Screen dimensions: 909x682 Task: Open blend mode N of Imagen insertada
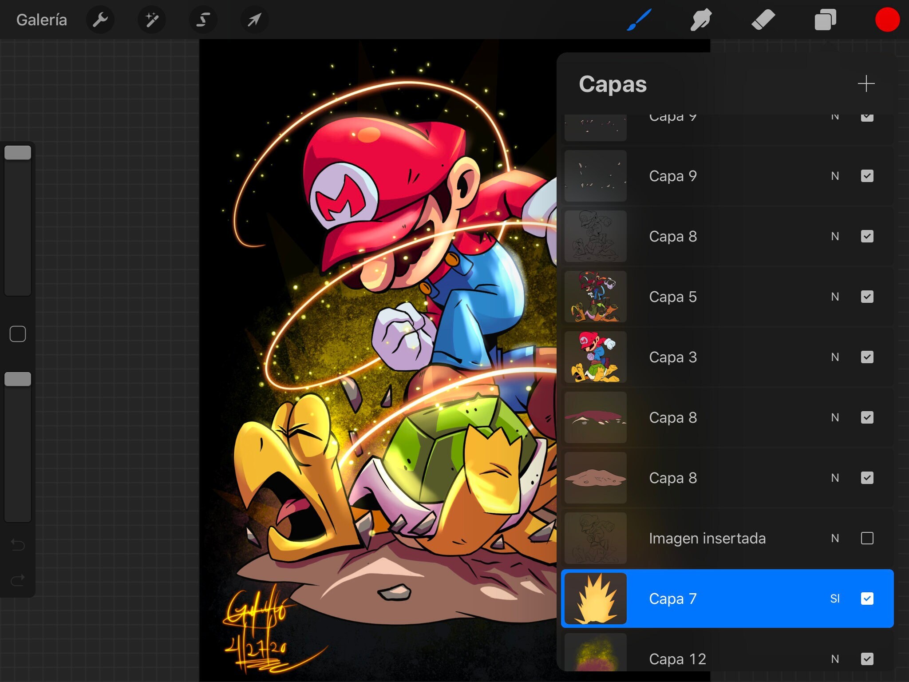coord(835,538)
